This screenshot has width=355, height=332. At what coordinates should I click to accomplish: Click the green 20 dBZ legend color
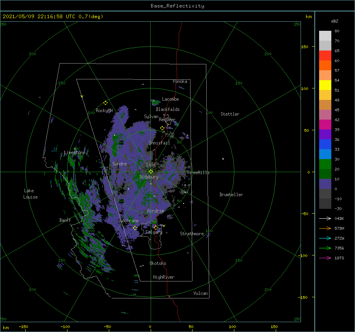point(325,164)
